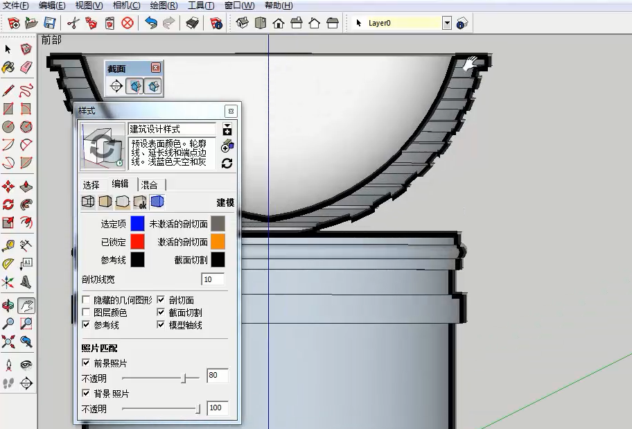Toggle the 前景照片 checkbox
This screenshot has height=429, width=632.
point(87,363)
